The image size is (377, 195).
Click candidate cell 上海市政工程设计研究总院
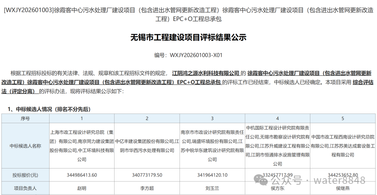(82, 146)
